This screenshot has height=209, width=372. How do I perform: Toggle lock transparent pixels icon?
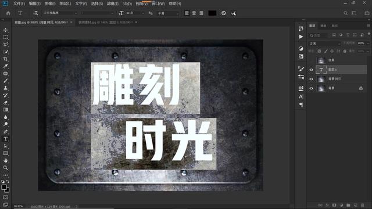[x=319, y=51]
